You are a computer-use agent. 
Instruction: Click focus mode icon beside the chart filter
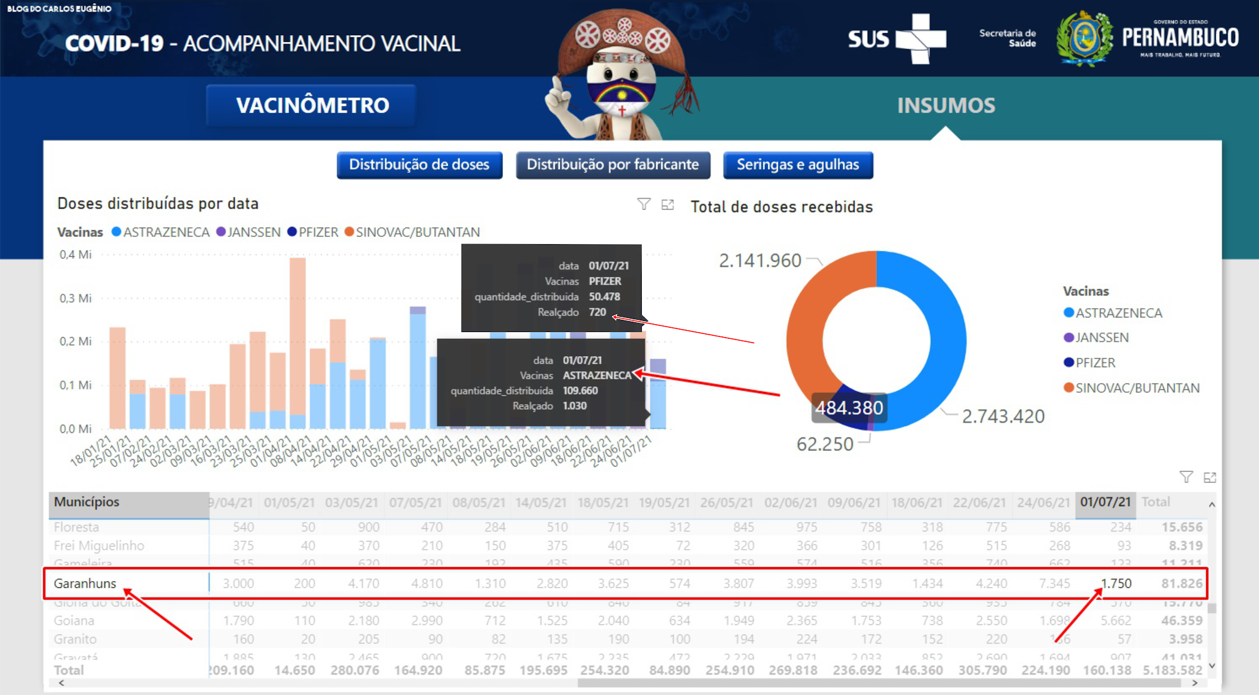coord(668,205)
